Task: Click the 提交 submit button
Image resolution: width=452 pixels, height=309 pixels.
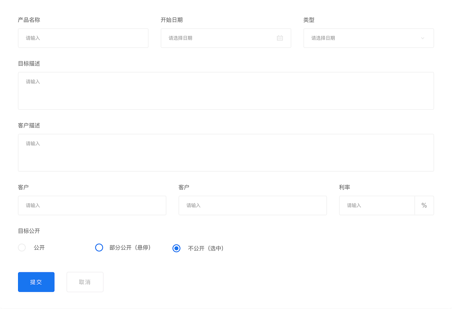Action: pyautogui.click(x=36, y=282)
